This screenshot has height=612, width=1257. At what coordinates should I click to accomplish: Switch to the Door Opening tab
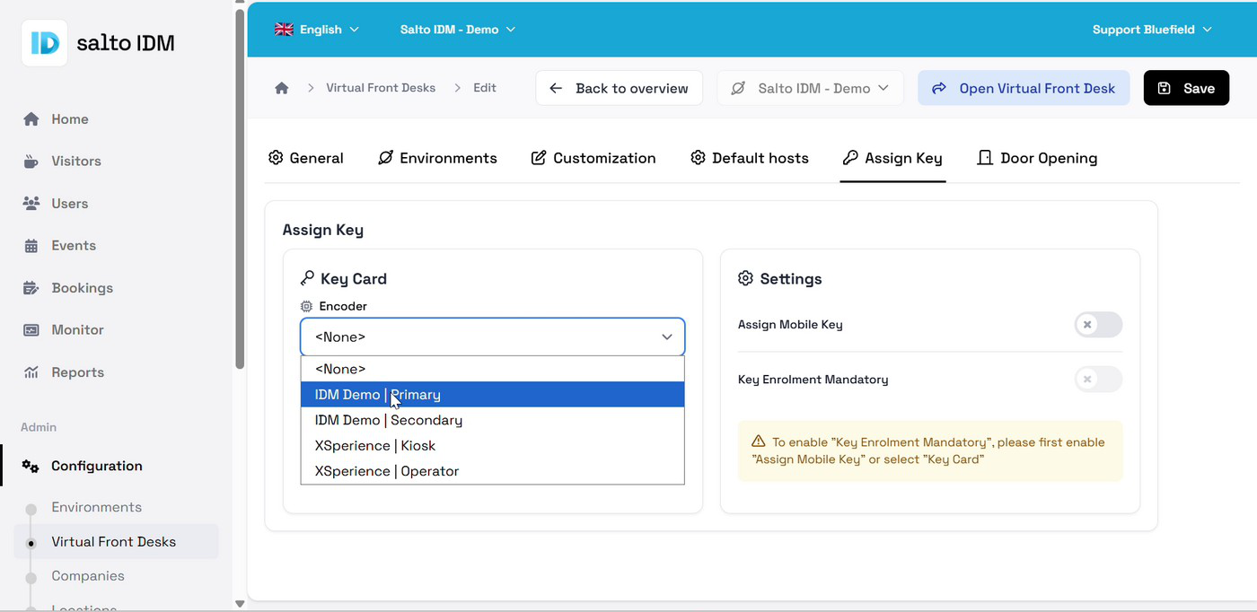1037,158
